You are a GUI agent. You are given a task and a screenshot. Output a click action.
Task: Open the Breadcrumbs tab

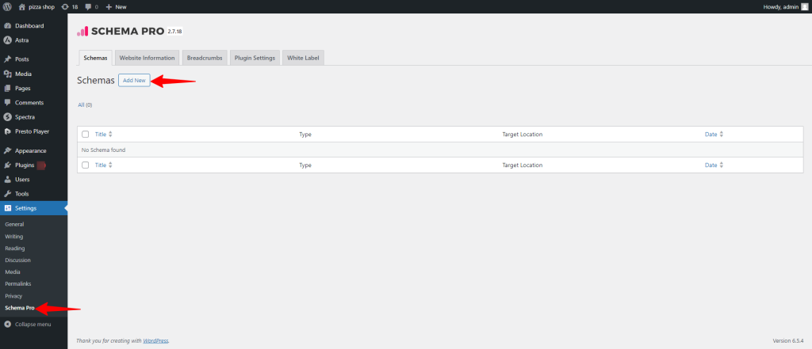[206, 58]
